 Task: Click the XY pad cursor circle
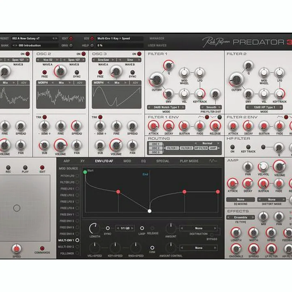17,208
